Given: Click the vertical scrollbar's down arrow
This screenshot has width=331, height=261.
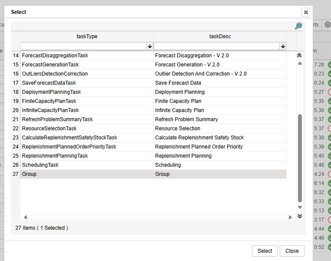Looking at the screenshot, I should point(299,207).
